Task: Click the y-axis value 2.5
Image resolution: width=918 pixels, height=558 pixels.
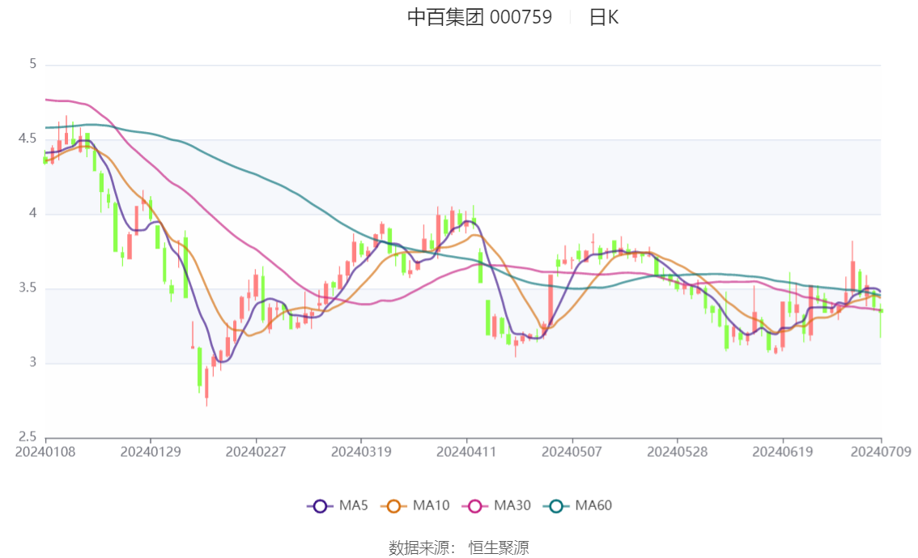Action: [28, 437]
